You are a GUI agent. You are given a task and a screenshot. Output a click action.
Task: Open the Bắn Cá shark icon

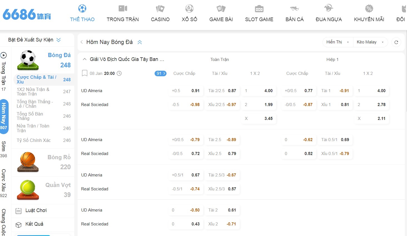point(294,8)
